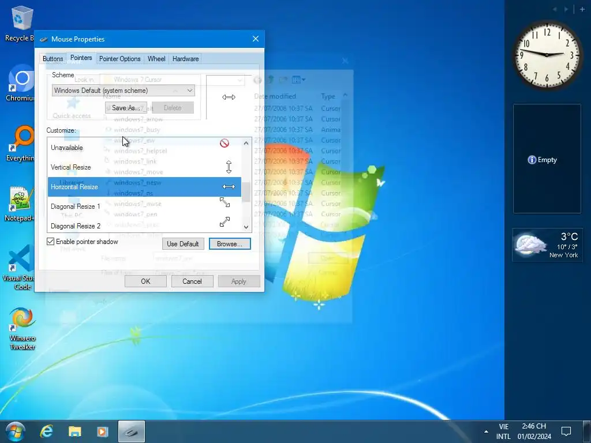Confirm with the OK button
This screenshot has width=591, height=443.
point(145,281)
